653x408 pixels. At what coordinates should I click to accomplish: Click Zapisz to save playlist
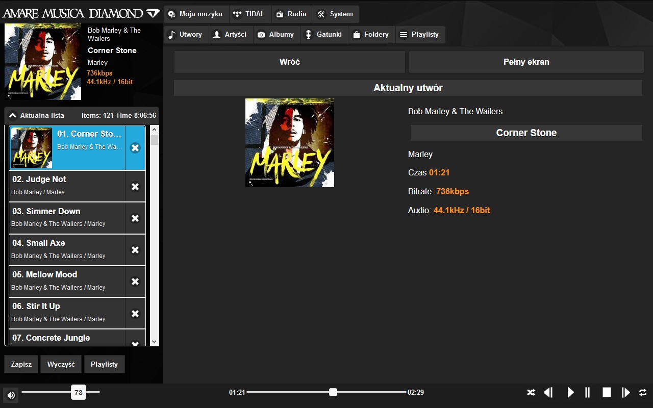point(21,364)
